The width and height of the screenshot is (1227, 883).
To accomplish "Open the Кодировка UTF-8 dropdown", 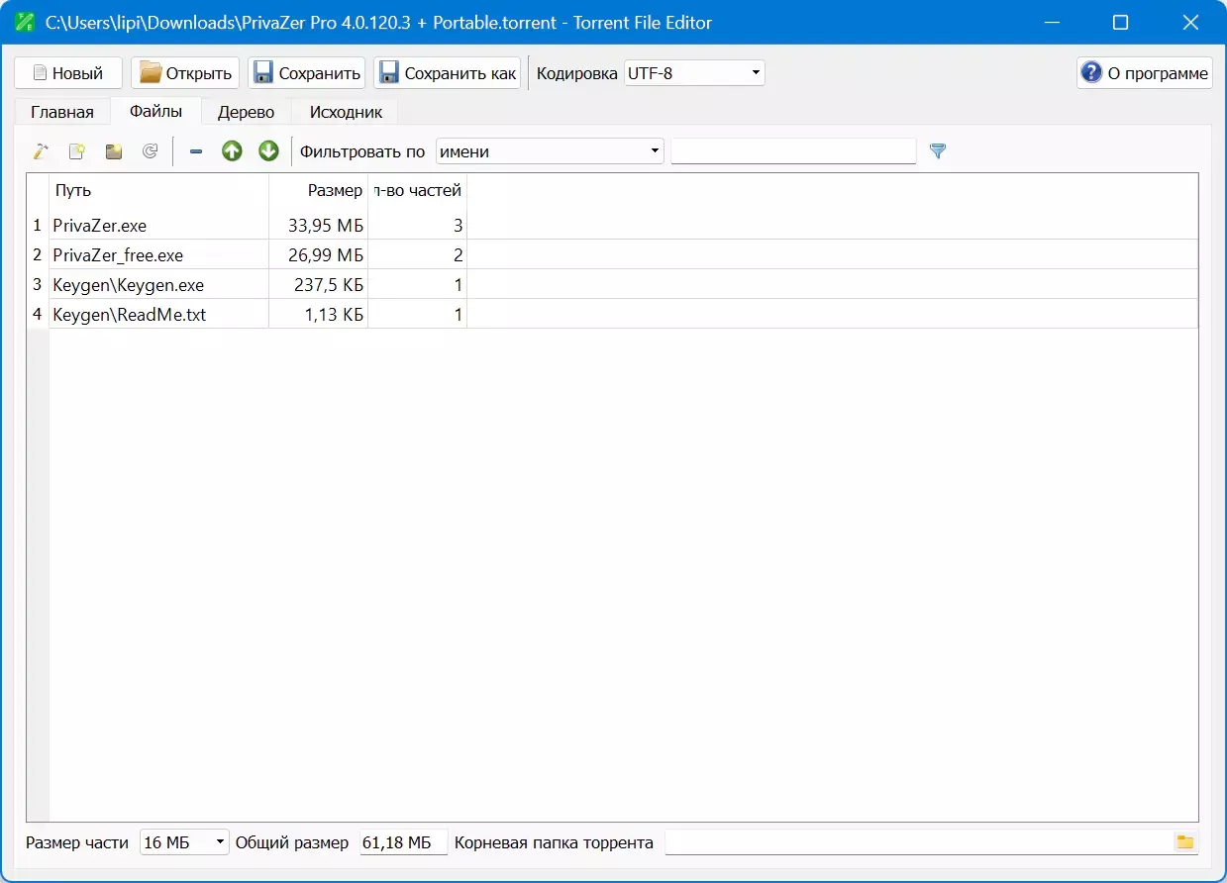I will click(694, 73).
